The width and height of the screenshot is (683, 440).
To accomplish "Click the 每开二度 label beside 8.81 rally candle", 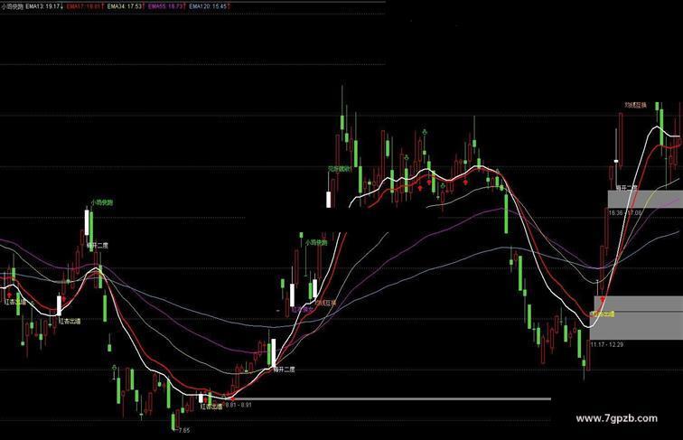I will (x=285, y=370).
